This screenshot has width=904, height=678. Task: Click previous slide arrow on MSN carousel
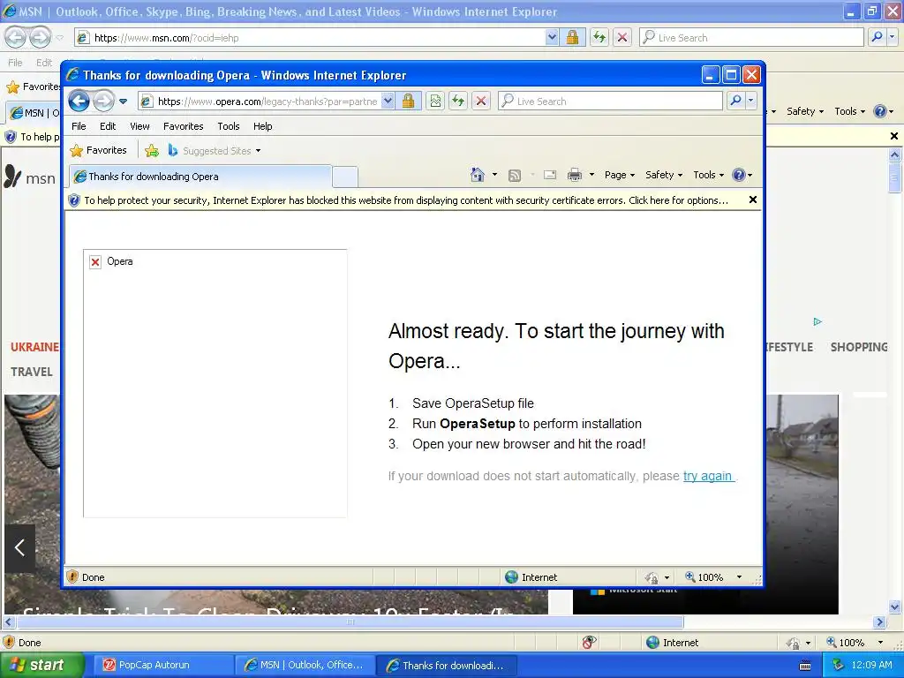pyautogui.click(x=20, y=547)
